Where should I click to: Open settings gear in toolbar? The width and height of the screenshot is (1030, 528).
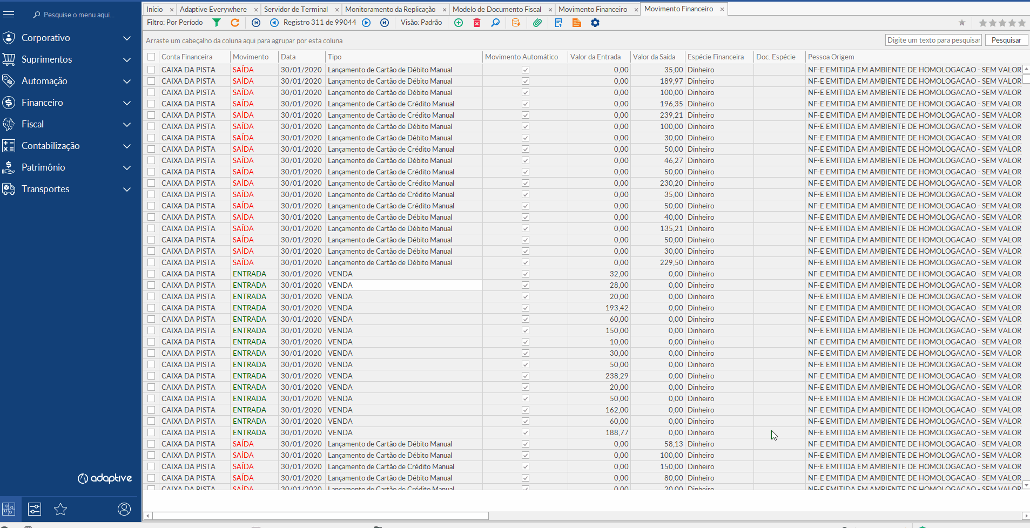coord(595,23)
